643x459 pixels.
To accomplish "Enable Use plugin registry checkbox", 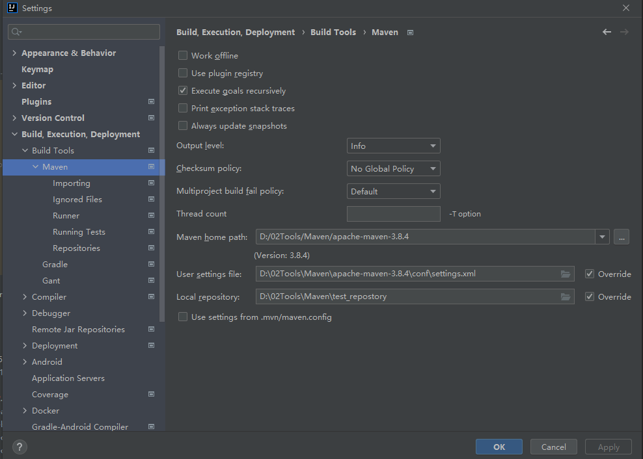I will 183,73.
